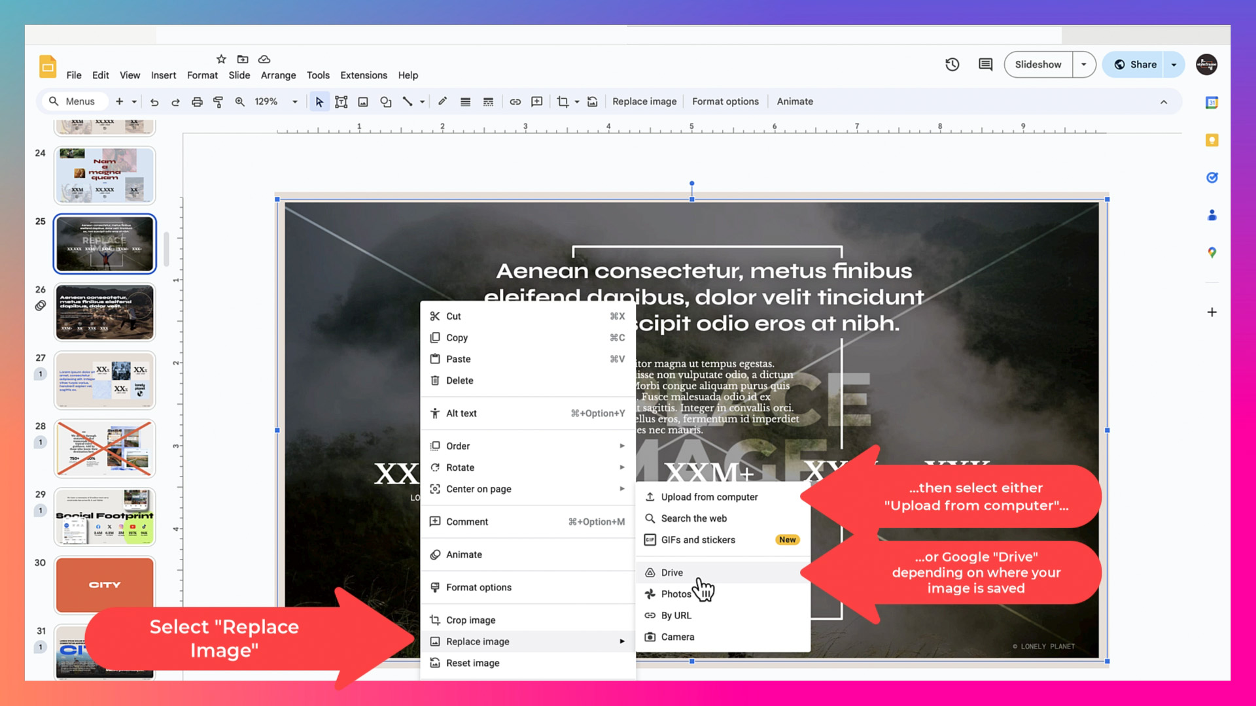Open the zoom percentage dropdown
This screenshot has width=1256, height=706.
pos(294,101)
